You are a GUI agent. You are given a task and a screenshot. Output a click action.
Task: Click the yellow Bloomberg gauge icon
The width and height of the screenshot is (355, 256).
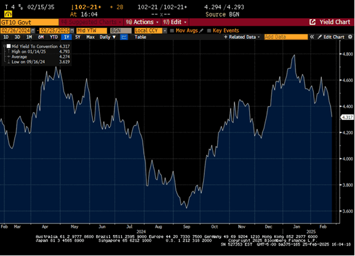pos(9,14)
